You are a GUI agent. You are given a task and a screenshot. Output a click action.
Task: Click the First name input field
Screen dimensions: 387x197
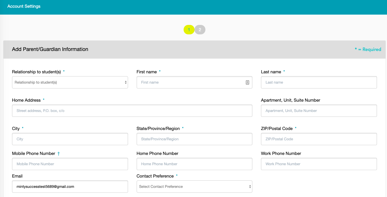coord(195,82)
